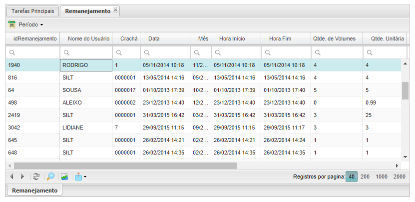Click horizontal scrollbar right arrow
Screen dimensions: 415x202
(x=397, y=165)
